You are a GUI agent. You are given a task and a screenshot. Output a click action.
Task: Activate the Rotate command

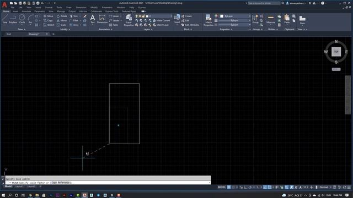62,16
